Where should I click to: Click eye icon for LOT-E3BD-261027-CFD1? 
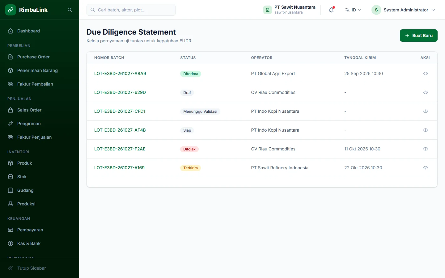(x=426, y=111)
